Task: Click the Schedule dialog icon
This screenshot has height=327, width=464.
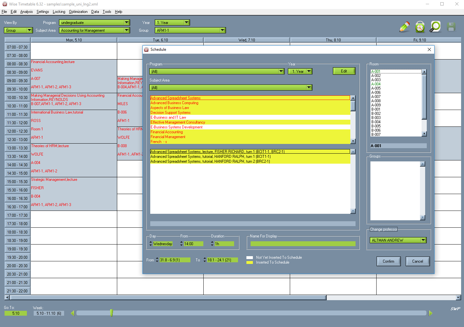Action: click(147, 49)
